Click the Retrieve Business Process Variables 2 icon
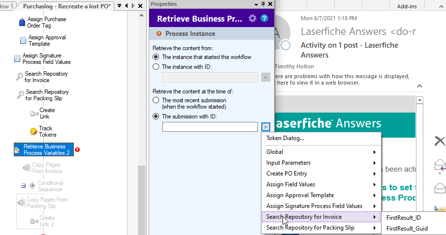Viewport: 446px width, 235px height. pyautogui.click(x=18, y=150)
